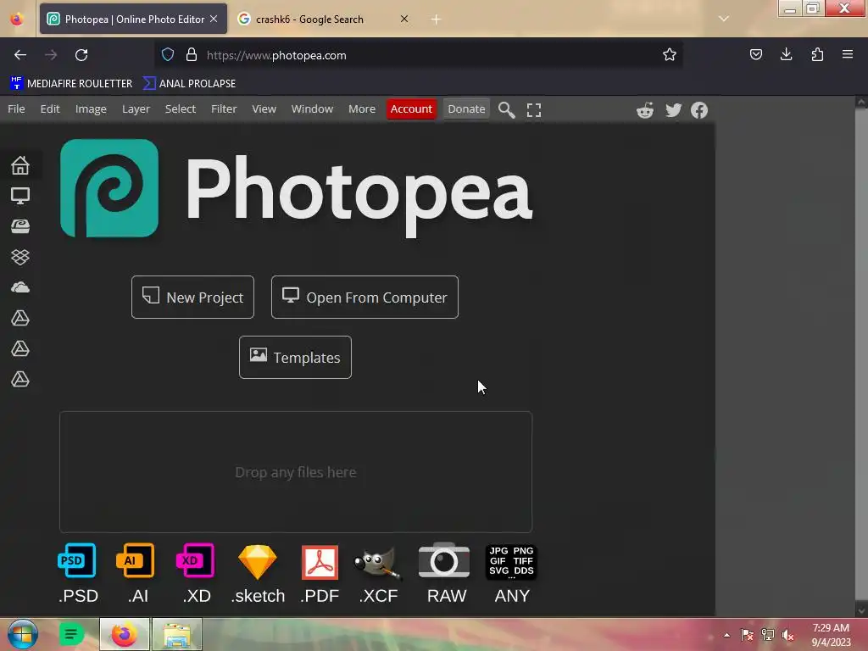
Task: Open Firefox extensions icon
Action: (817, 54)
